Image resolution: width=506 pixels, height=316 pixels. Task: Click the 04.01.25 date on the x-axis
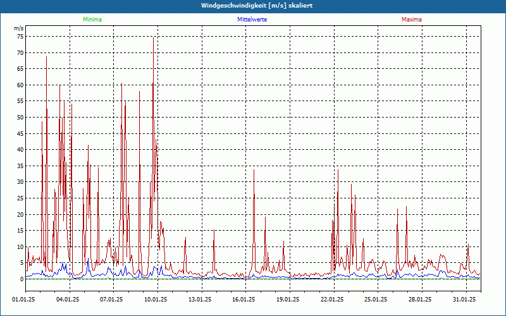68,300
